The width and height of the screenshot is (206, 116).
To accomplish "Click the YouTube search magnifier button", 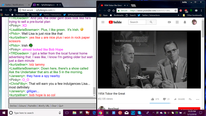I will click(x=151, y=22).
